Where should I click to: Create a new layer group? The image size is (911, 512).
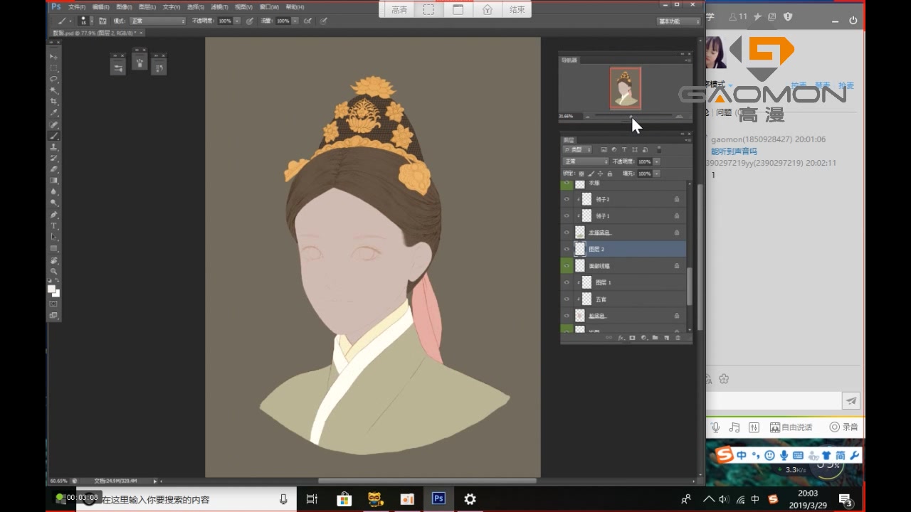655,338
